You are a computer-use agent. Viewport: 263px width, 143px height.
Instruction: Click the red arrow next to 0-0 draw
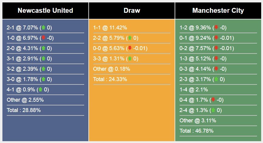click(130, 48)
